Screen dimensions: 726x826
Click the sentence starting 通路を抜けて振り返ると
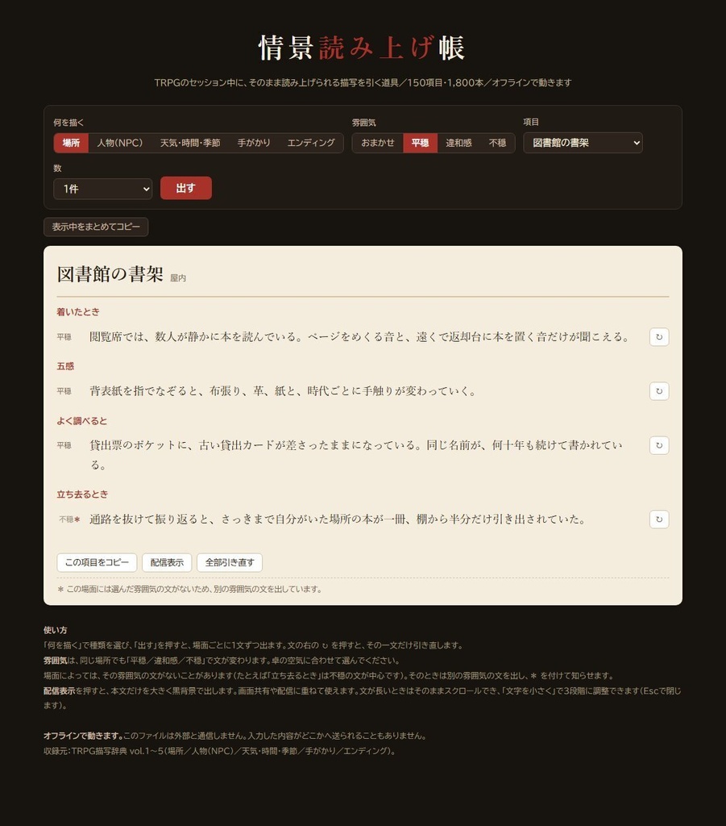338,519
